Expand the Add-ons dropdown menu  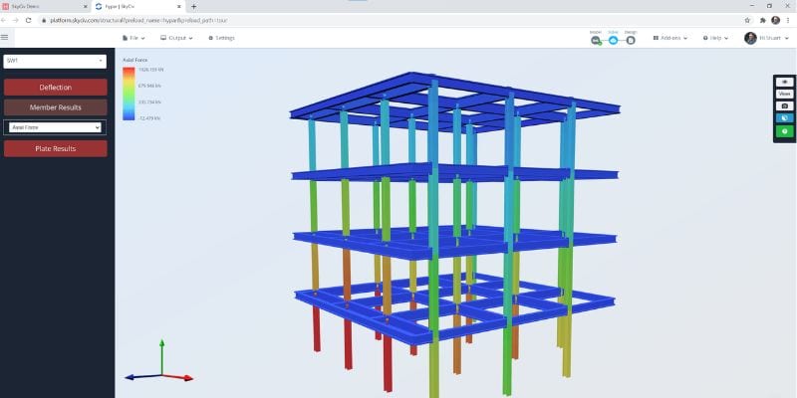point(669,38)
